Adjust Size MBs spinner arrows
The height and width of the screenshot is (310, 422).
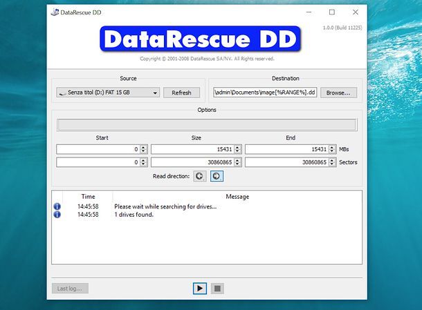click(x=237, y=149)
